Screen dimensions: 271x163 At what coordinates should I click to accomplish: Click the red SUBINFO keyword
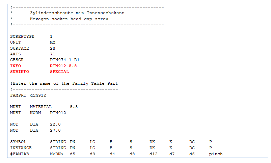[x=20, y=72]
